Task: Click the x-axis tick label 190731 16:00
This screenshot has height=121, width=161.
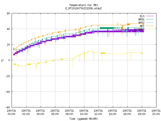Action: pos(127,112)
